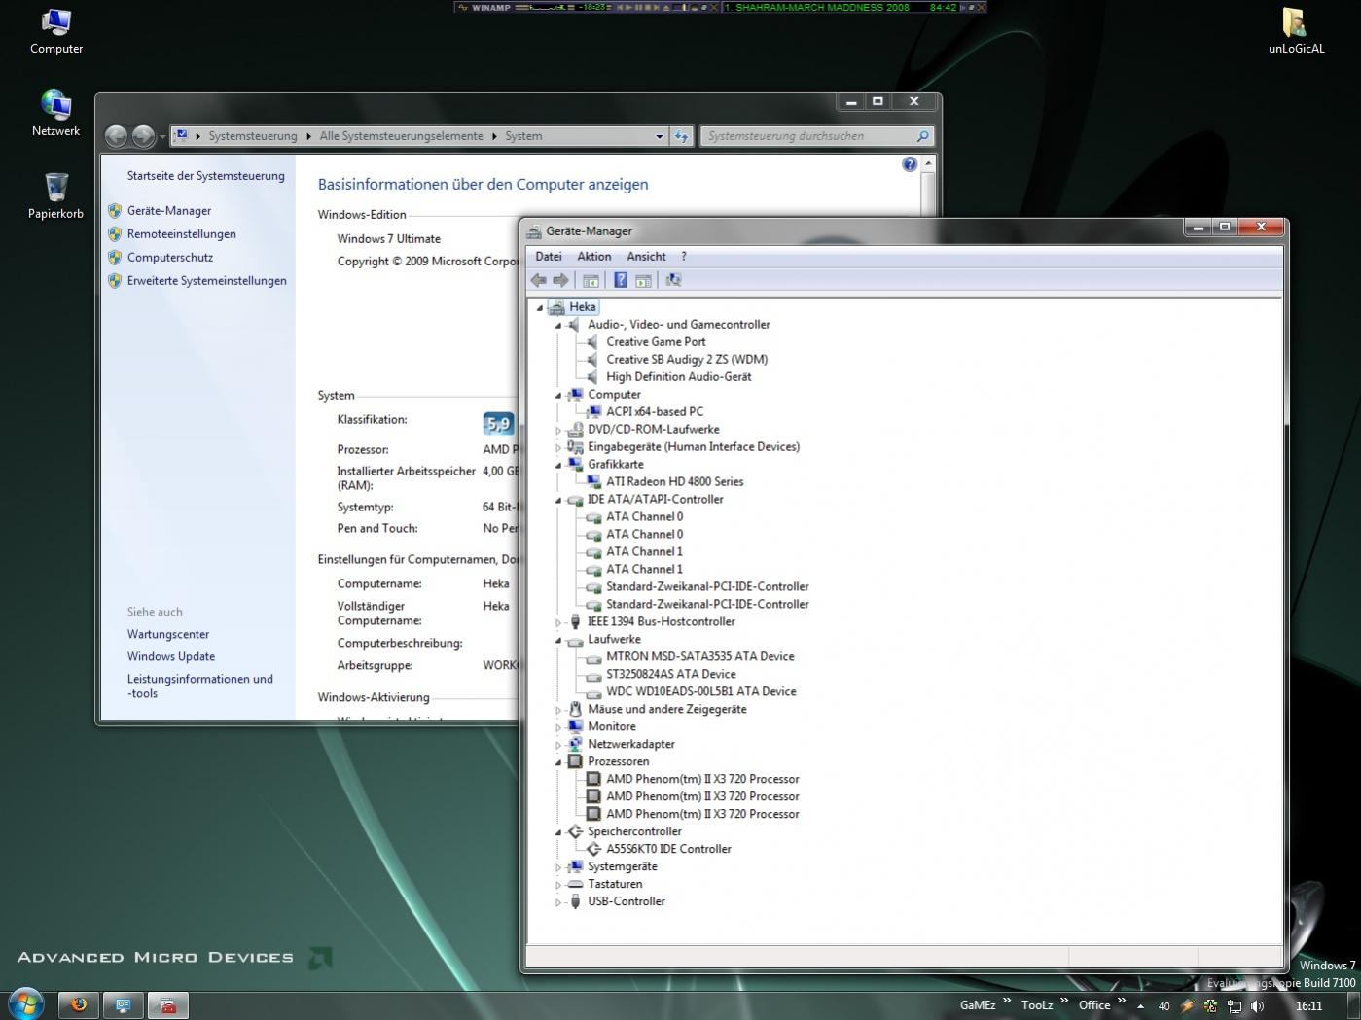Image resolution: width=1361 pixels, height=1020 pixels.
Task: Select Creative Game Port entry
Action: pyautogui.click(x=656, y=341)
